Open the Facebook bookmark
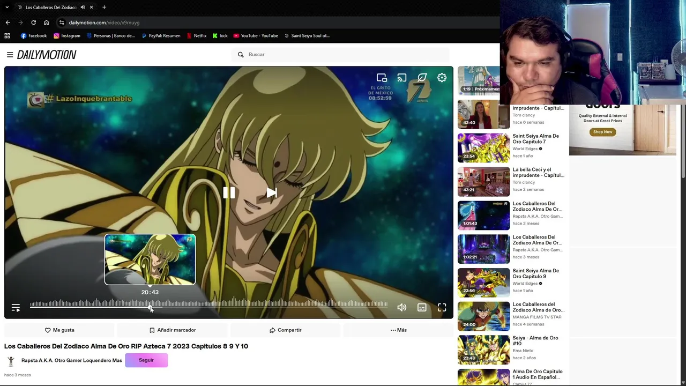This screenshot has height=386, width=686. [34, 36]
